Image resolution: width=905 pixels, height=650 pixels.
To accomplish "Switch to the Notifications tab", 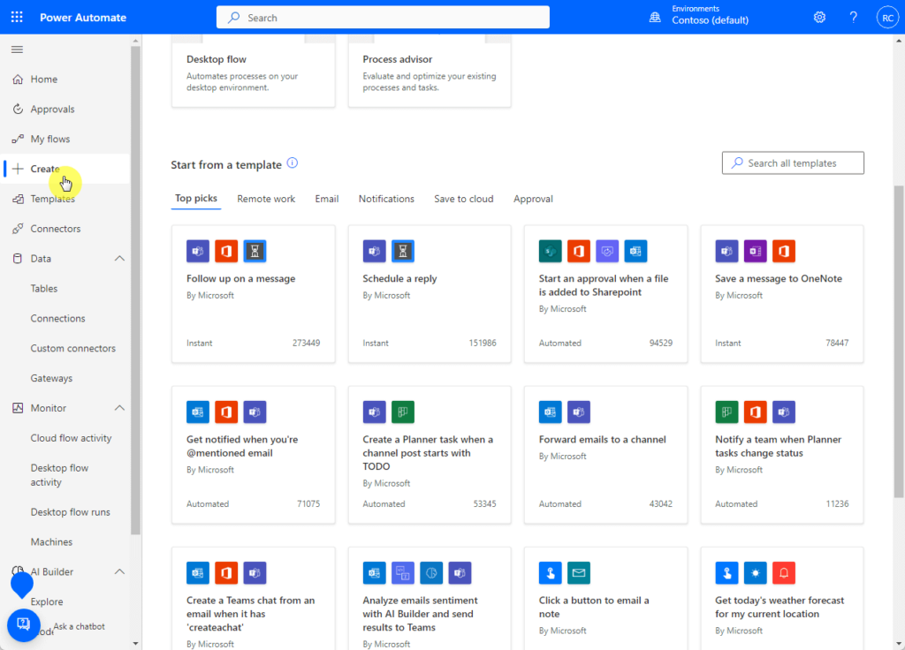I will click(x=386, y=199).
